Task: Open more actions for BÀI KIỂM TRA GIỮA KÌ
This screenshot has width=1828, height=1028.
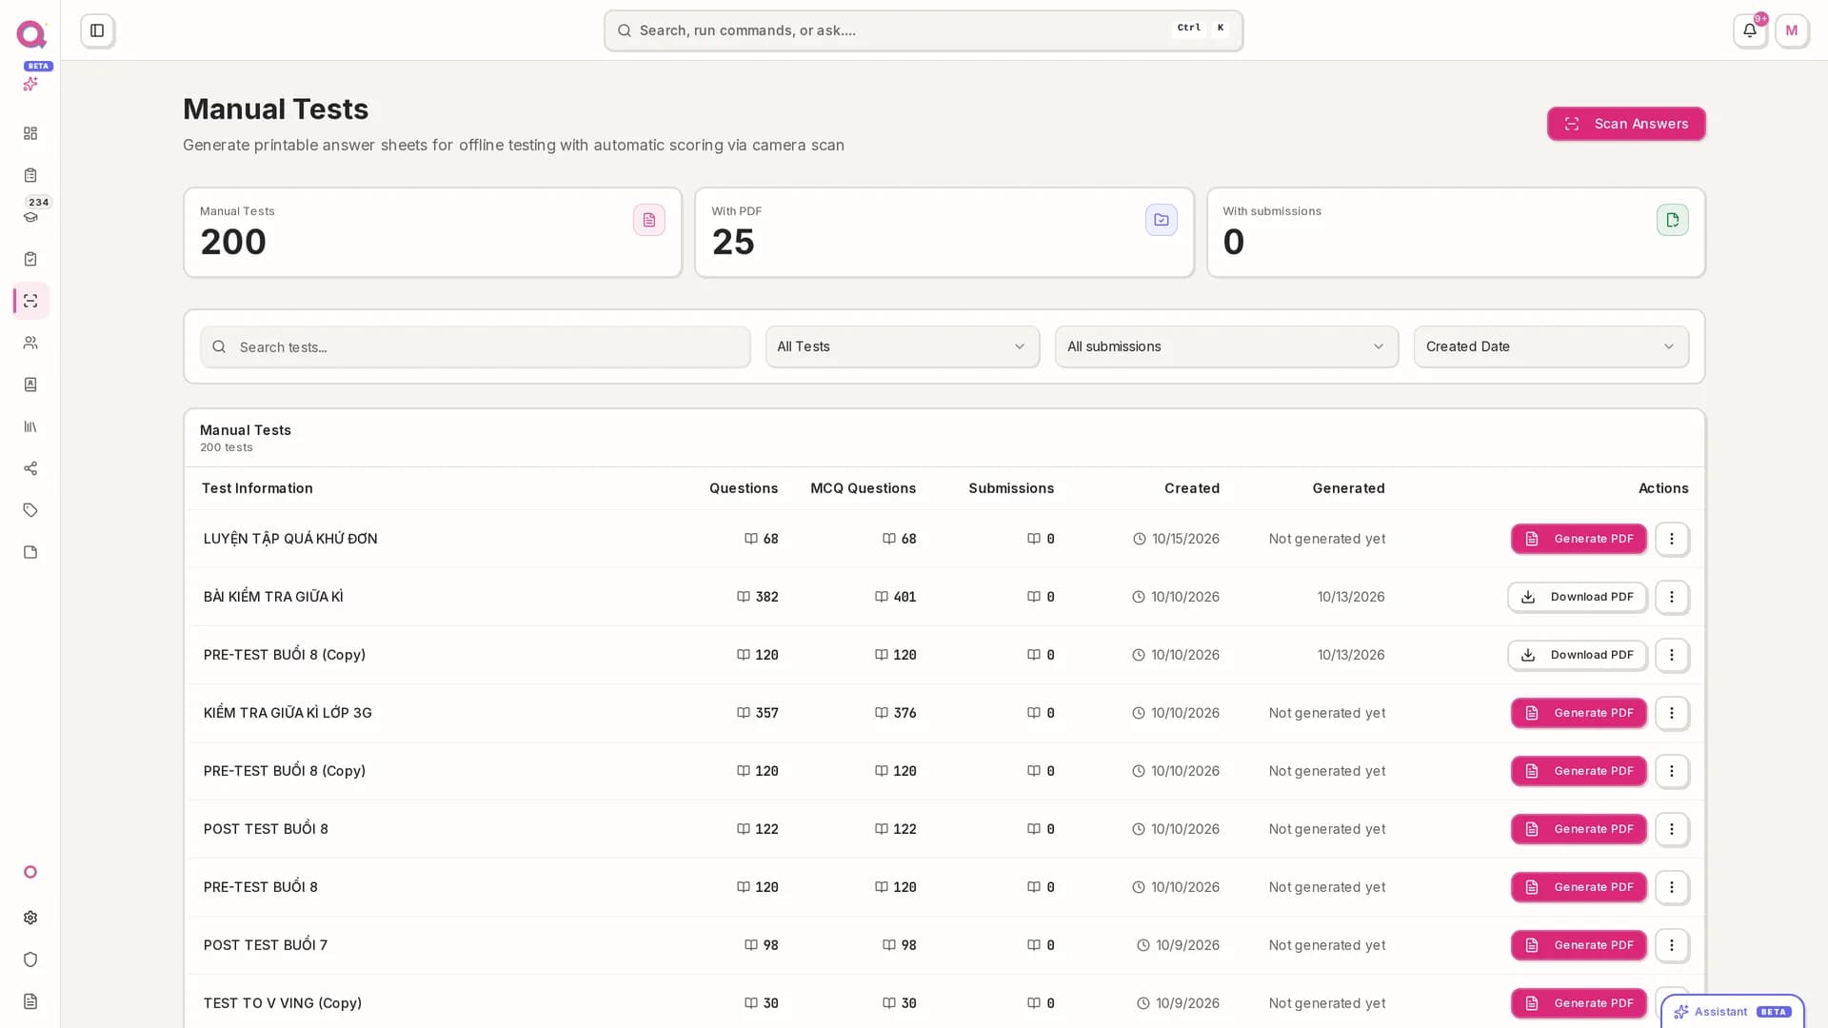Action: (x=1672, y=597)
